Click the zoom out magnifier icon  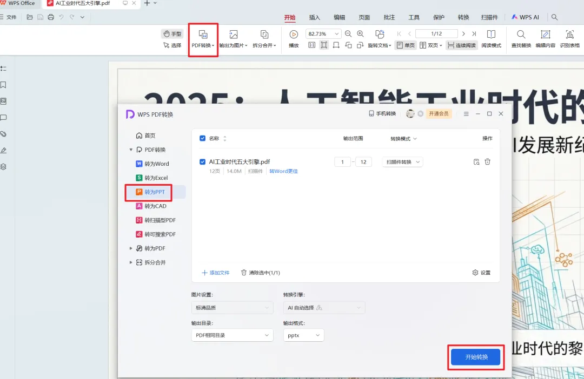tap(348, 34)
